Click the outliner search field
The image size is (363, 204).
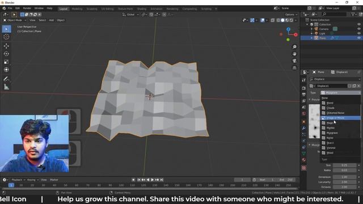point(334,14)
